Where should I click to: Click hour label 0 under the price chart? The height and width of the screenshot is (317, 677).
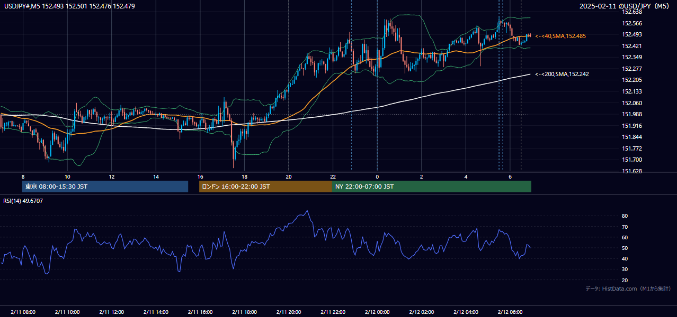click(x=377, y=176)
